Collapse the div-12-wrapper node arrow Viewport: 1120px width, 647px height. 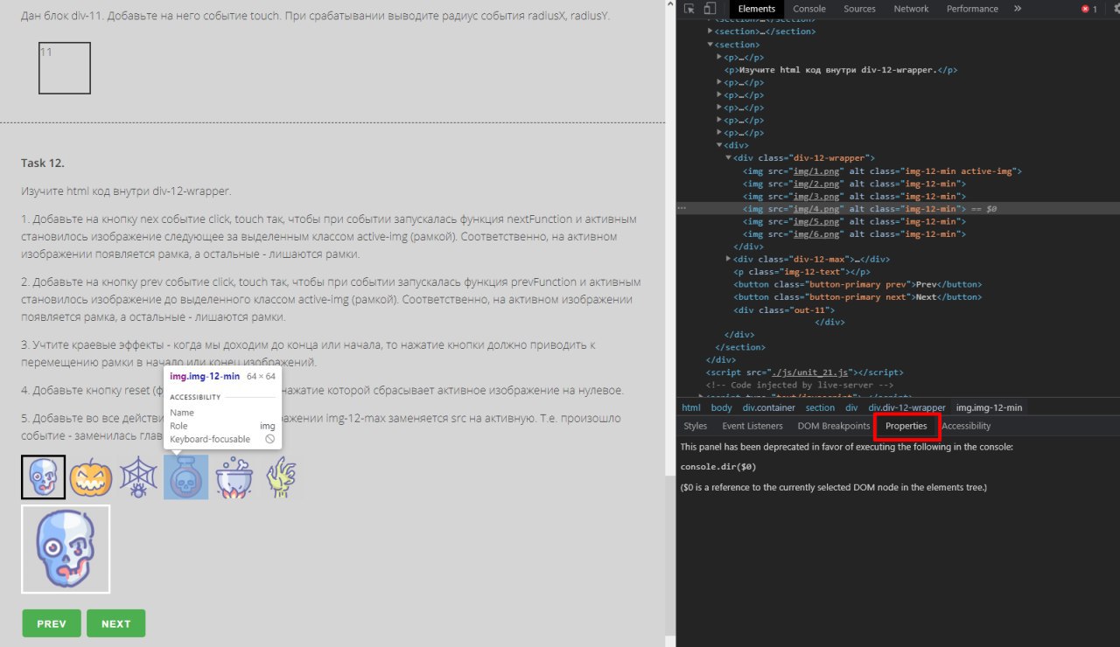click(728, 158)
